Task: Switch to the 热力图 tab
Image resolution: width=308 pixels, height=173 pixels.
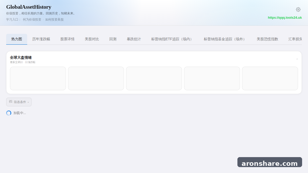Action: 17,39
